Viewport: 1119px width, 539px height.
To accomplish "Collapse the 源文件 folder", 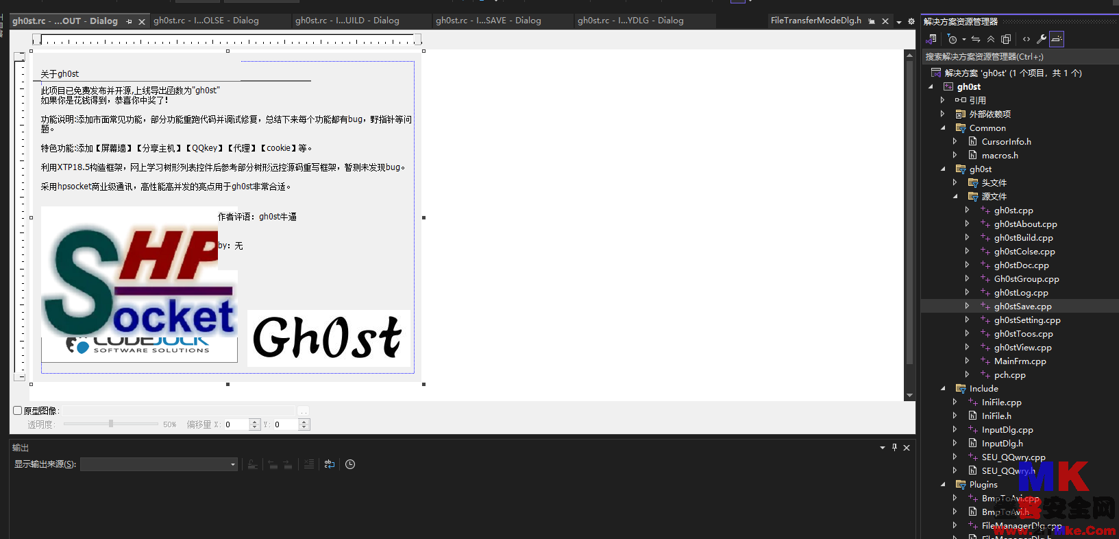I will [955, 196].
